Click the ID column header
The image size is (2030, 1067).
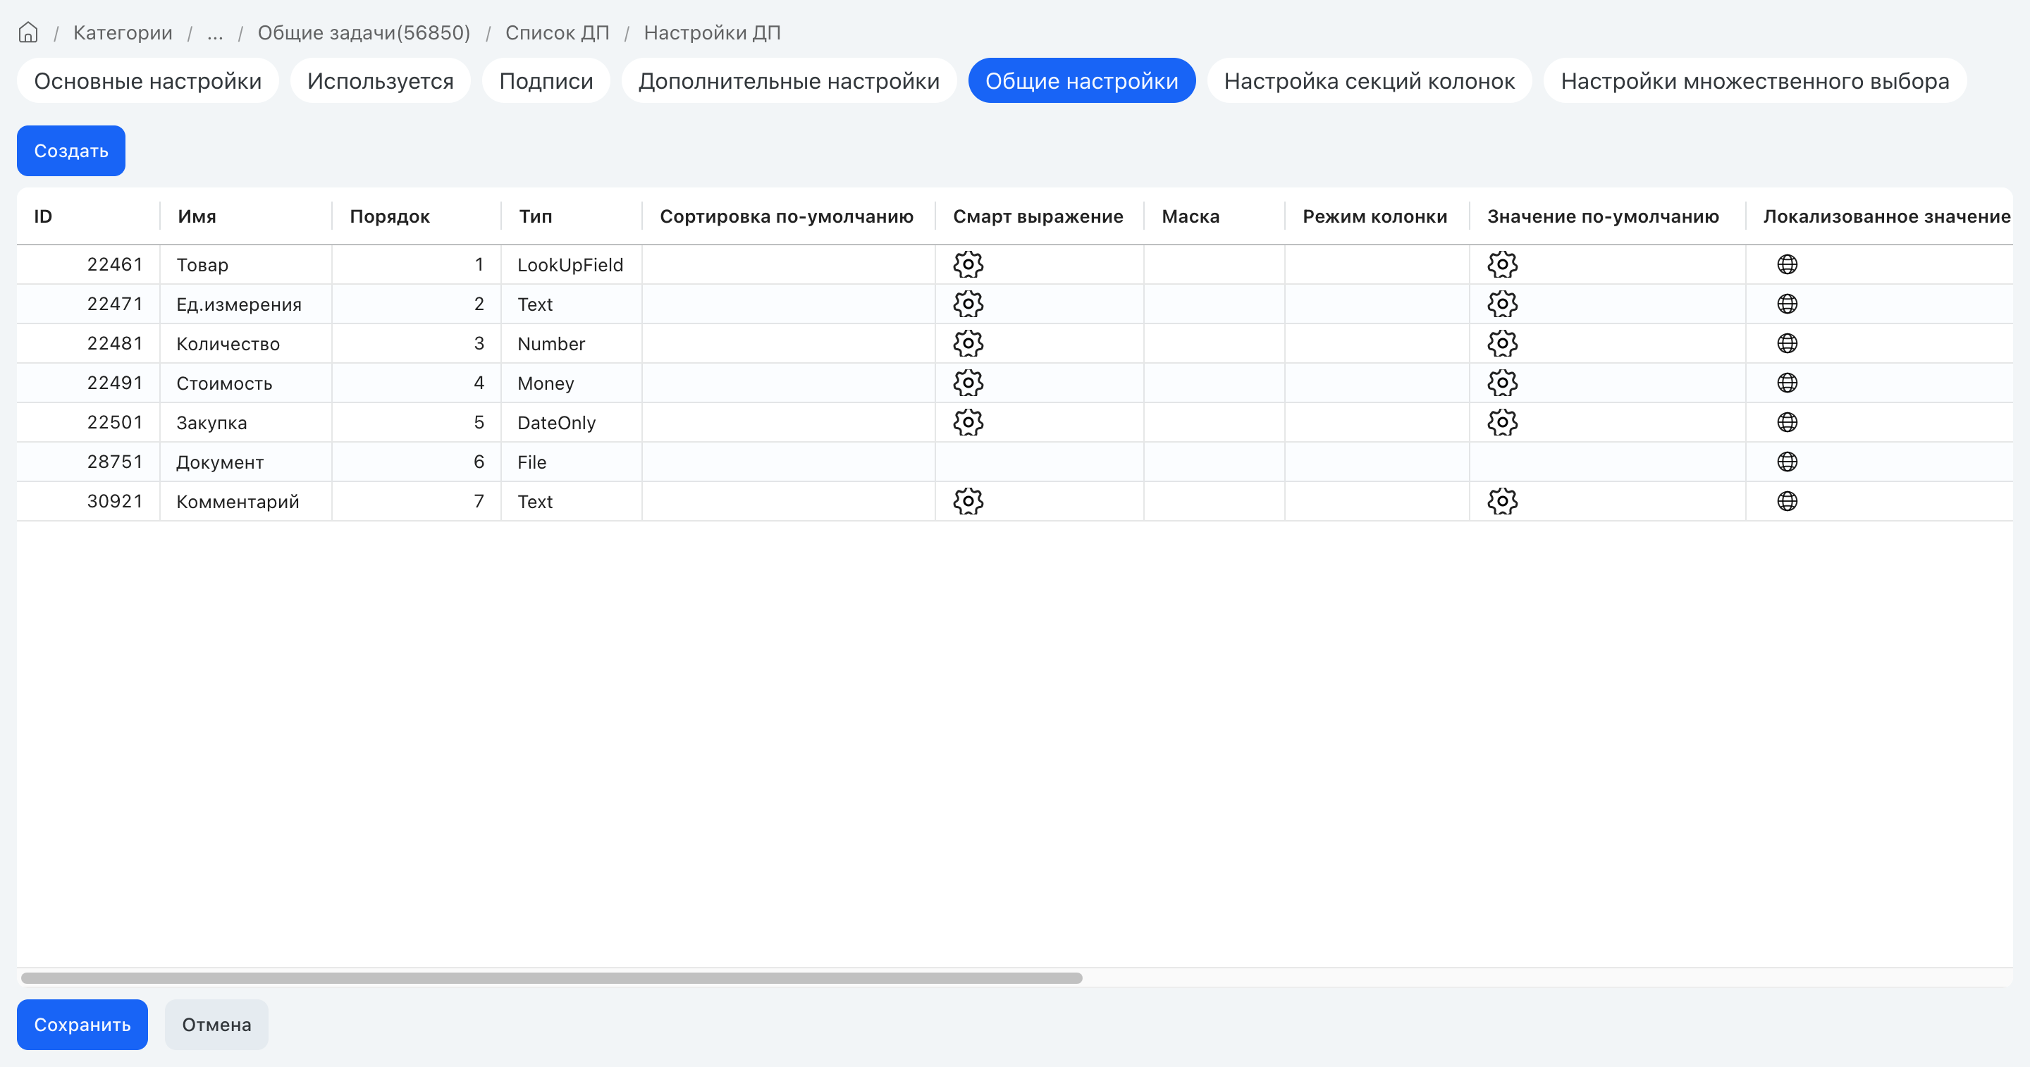point(88,216)
